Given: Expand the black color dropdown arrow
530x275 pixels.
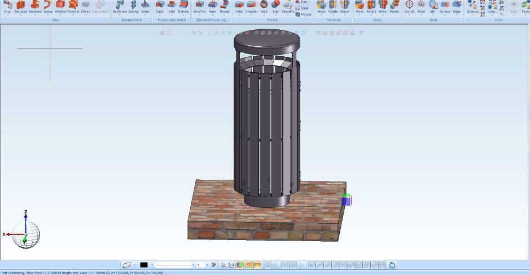Looking at the screenshot, I should coord(151,265).
